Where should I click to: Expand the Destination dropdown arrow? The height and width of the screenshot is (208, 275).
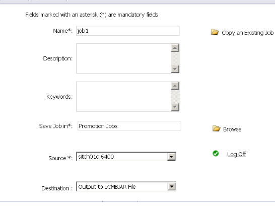click(x=171, y=187)
